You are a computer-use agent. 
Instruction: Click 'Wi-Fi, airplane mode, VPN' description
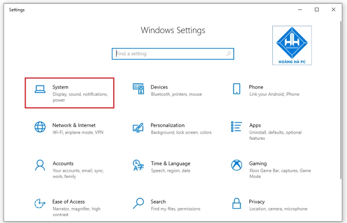coord(78,132)
